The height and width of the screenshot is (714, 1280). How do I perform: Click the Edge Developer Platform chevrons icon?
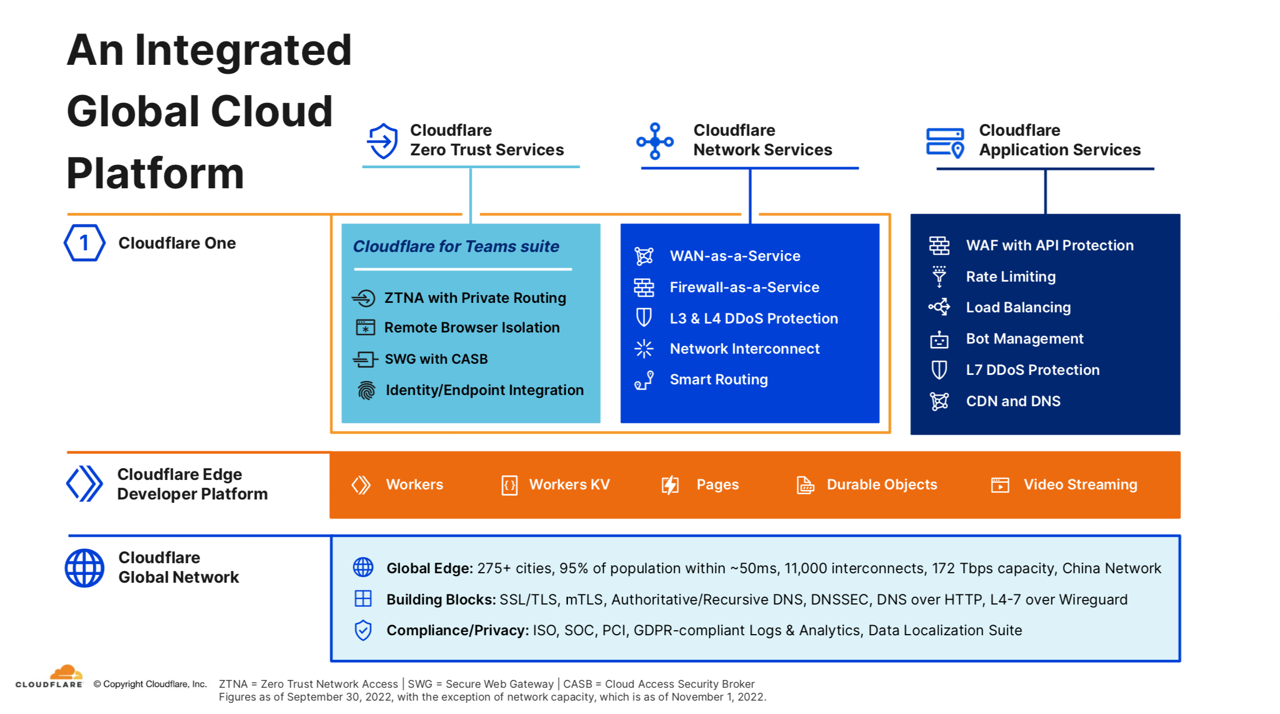point(84,484)
